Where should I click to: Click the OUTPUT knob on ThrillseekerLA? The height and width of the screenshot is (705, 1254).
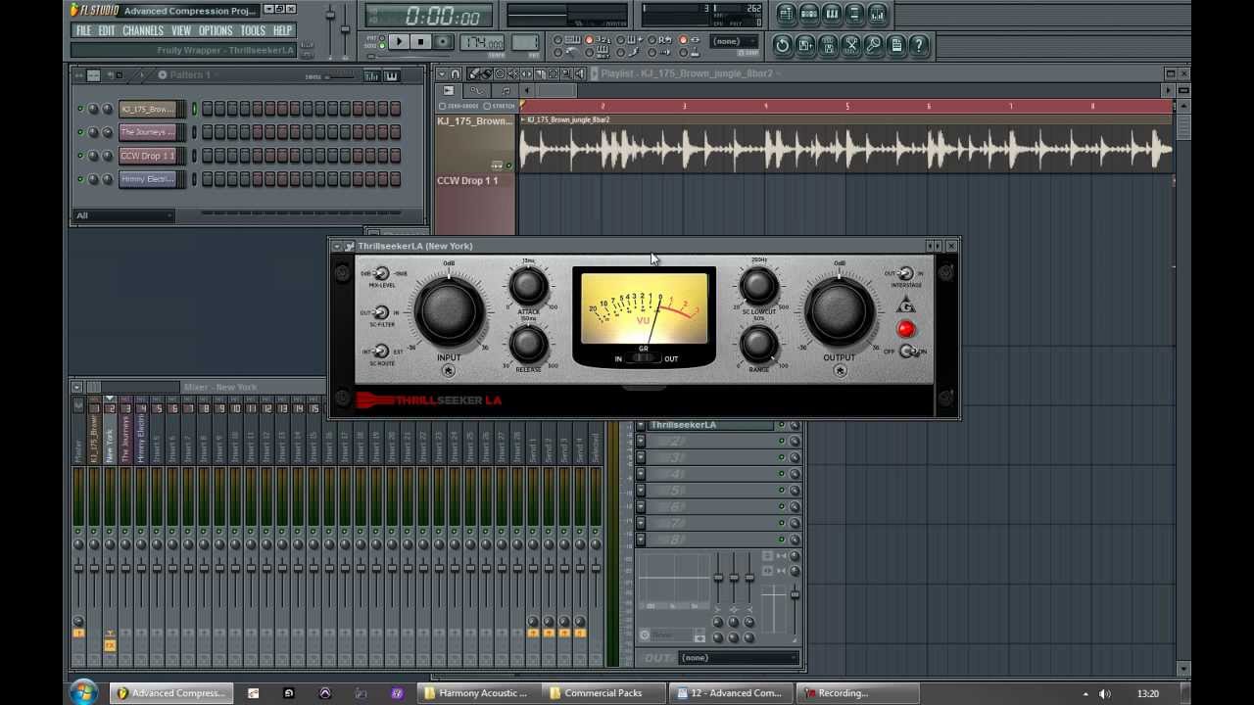(x=840, y=310)
